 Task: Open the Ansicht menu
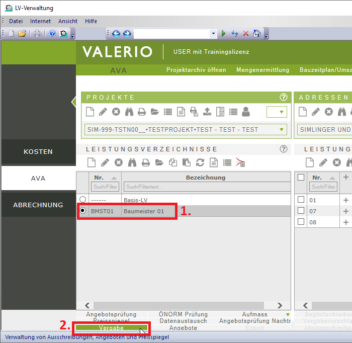click(68, 21)
